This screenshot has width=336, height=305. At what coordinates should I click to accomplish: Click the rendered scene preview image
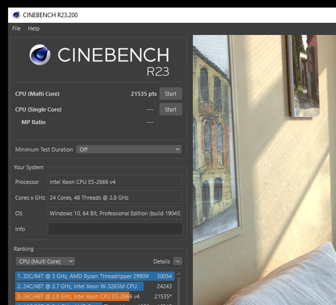[264, 170]
